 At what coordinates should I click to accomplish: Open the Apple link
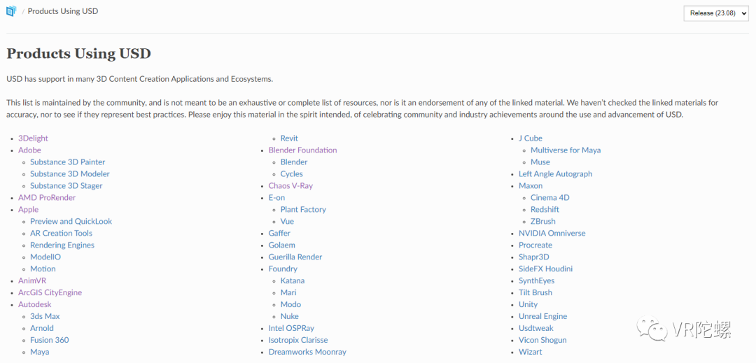29,209
